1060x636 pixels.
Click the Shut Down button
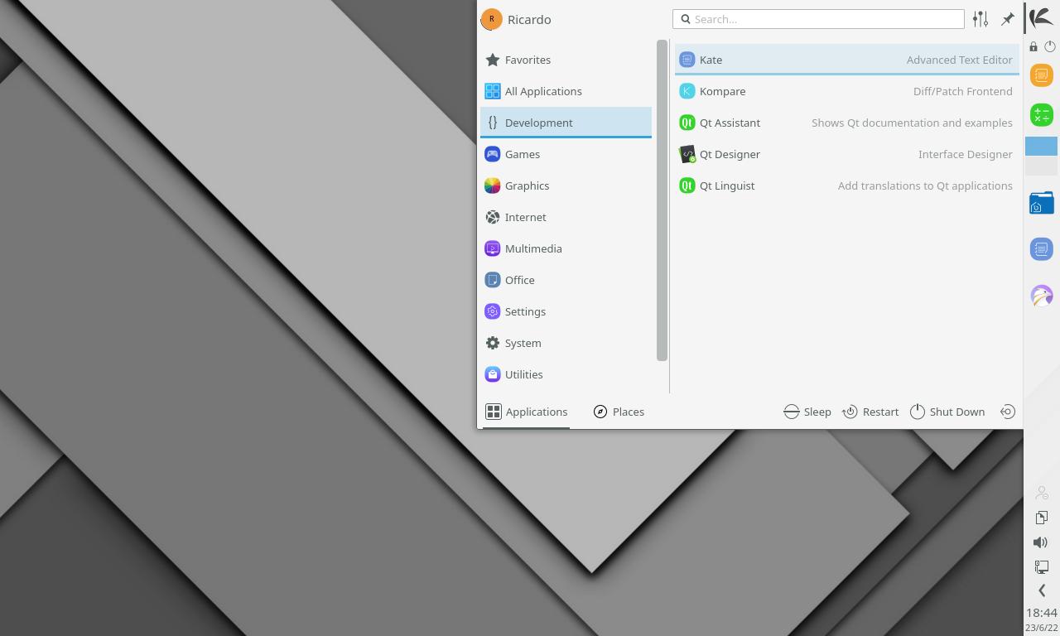(x=947, y=412)
